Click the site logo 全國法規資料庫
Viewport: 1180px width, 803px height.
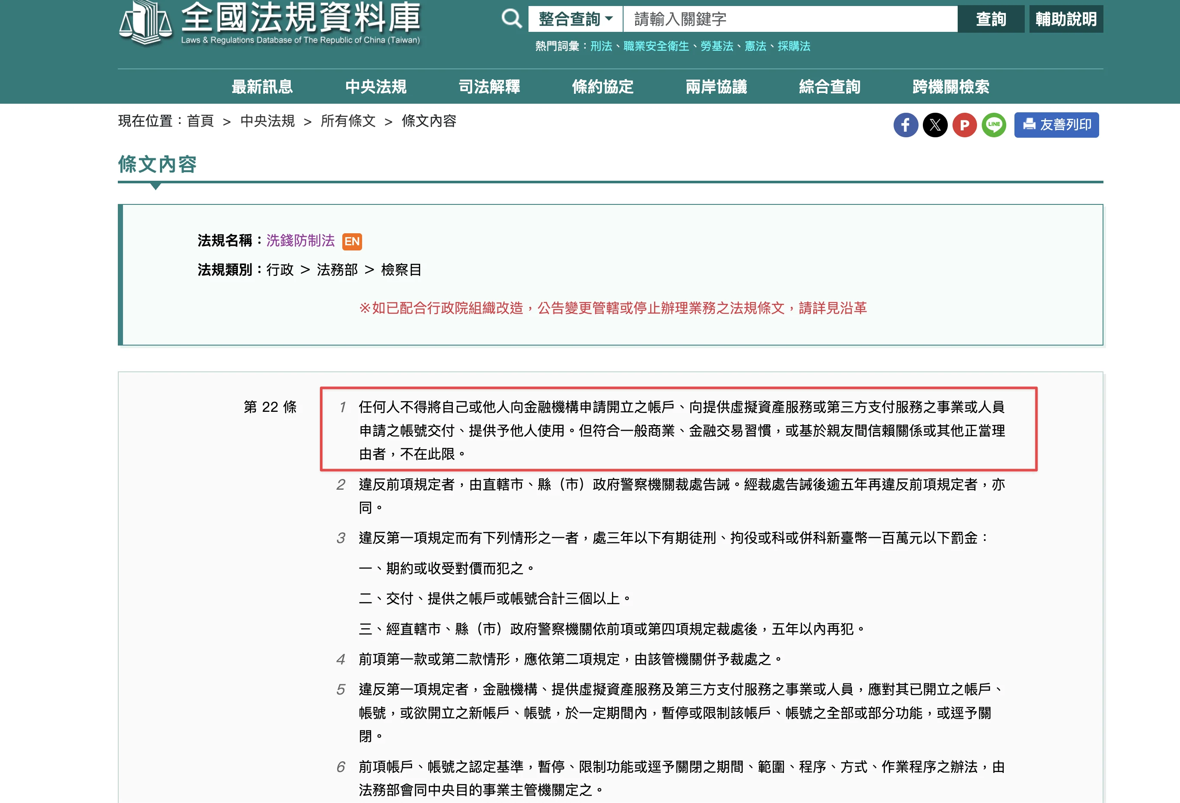pos(270,23)
